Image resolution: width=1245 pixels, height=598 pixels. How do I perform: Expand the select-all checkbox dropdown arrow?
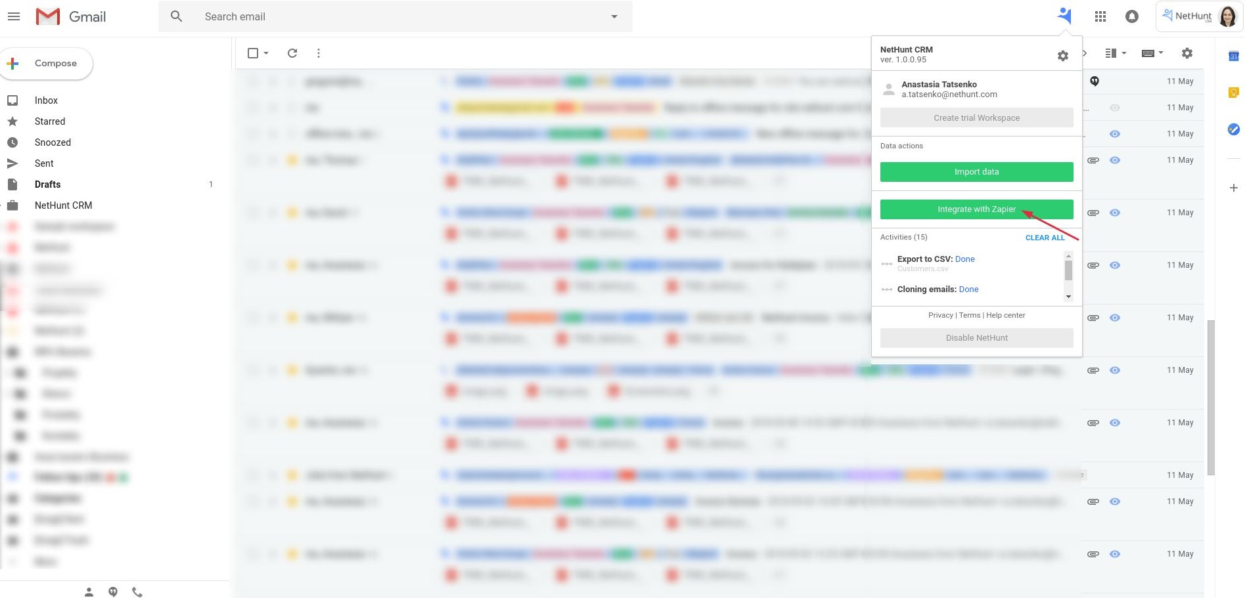click(266, 53)
